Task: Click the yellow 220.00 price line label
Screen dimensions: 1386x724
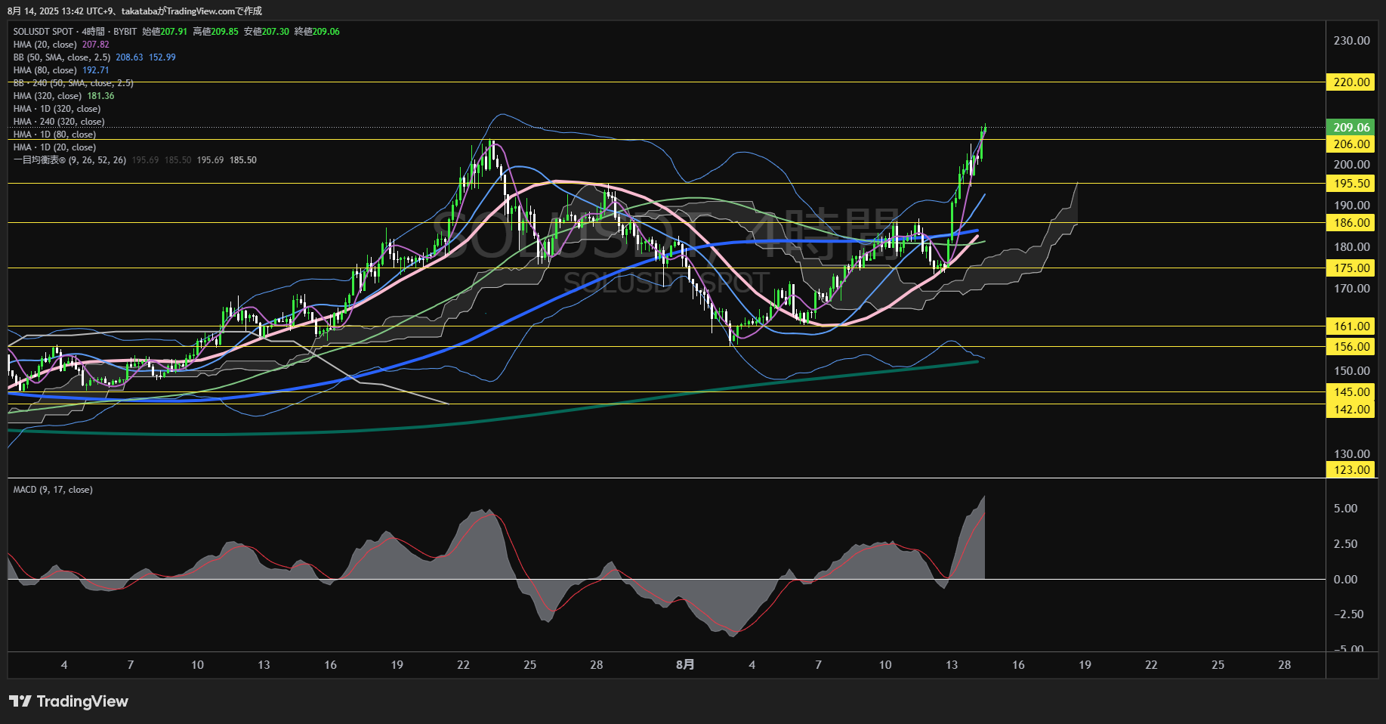Action: pyautogui.click(x=1351, y=82)
